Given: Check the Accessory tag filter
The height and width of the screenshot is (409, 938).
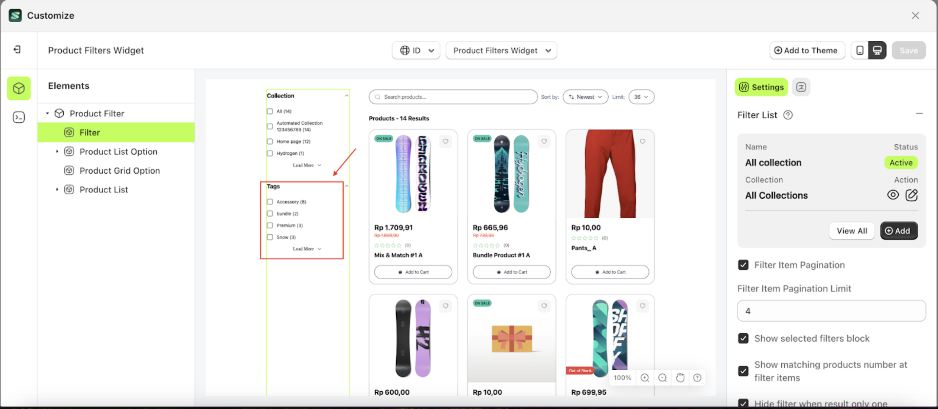Looking at the screenshot, I should 270,202.
